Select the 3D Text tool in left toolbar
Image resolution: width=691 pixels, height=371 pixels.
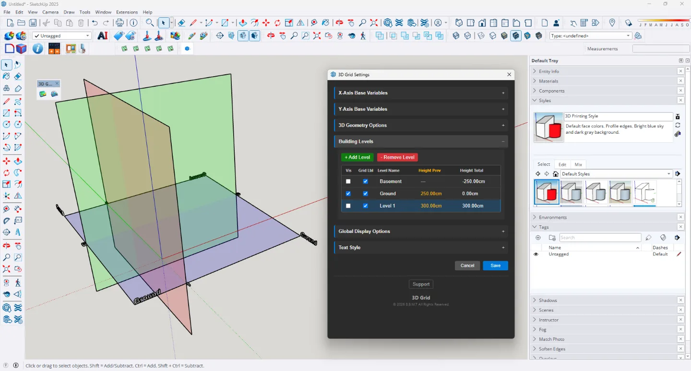point(18,232)
